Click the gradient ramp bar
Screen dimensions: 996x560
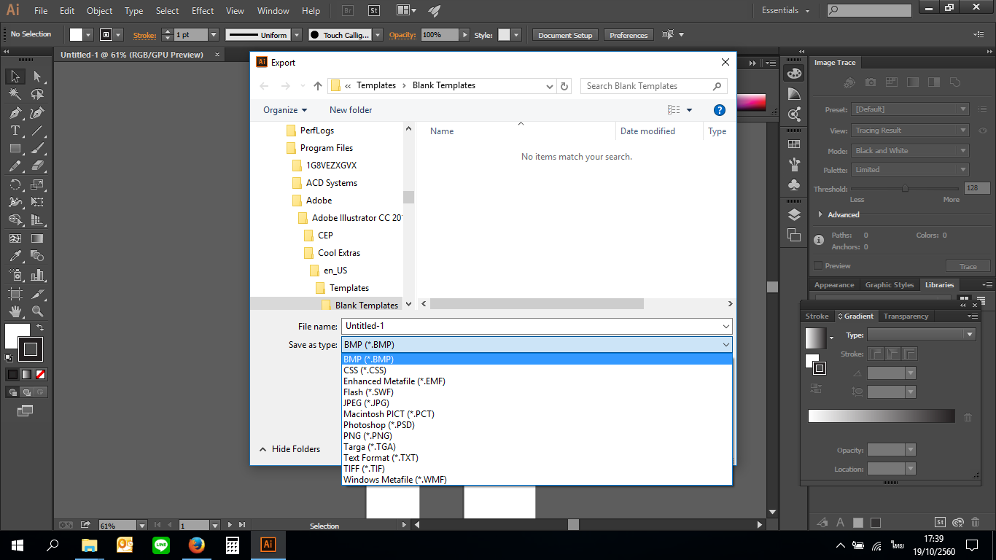(x=881, y=416)
